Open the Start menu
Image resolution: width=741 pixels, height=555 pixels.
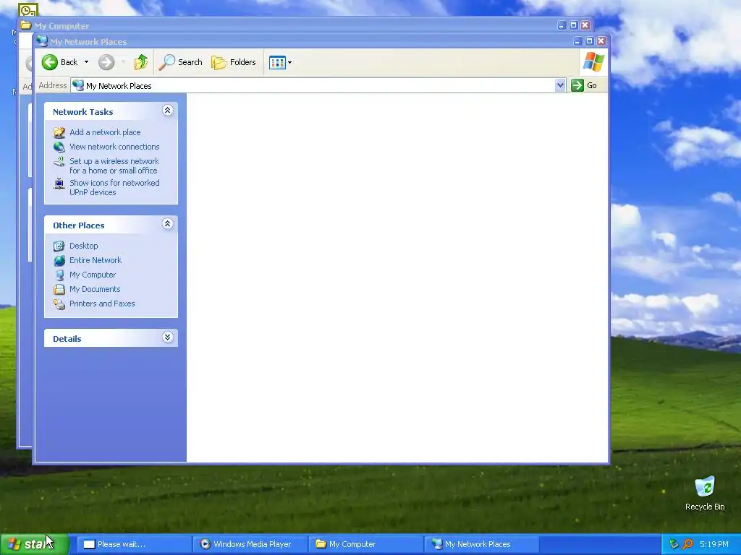[x=35, y=544]
